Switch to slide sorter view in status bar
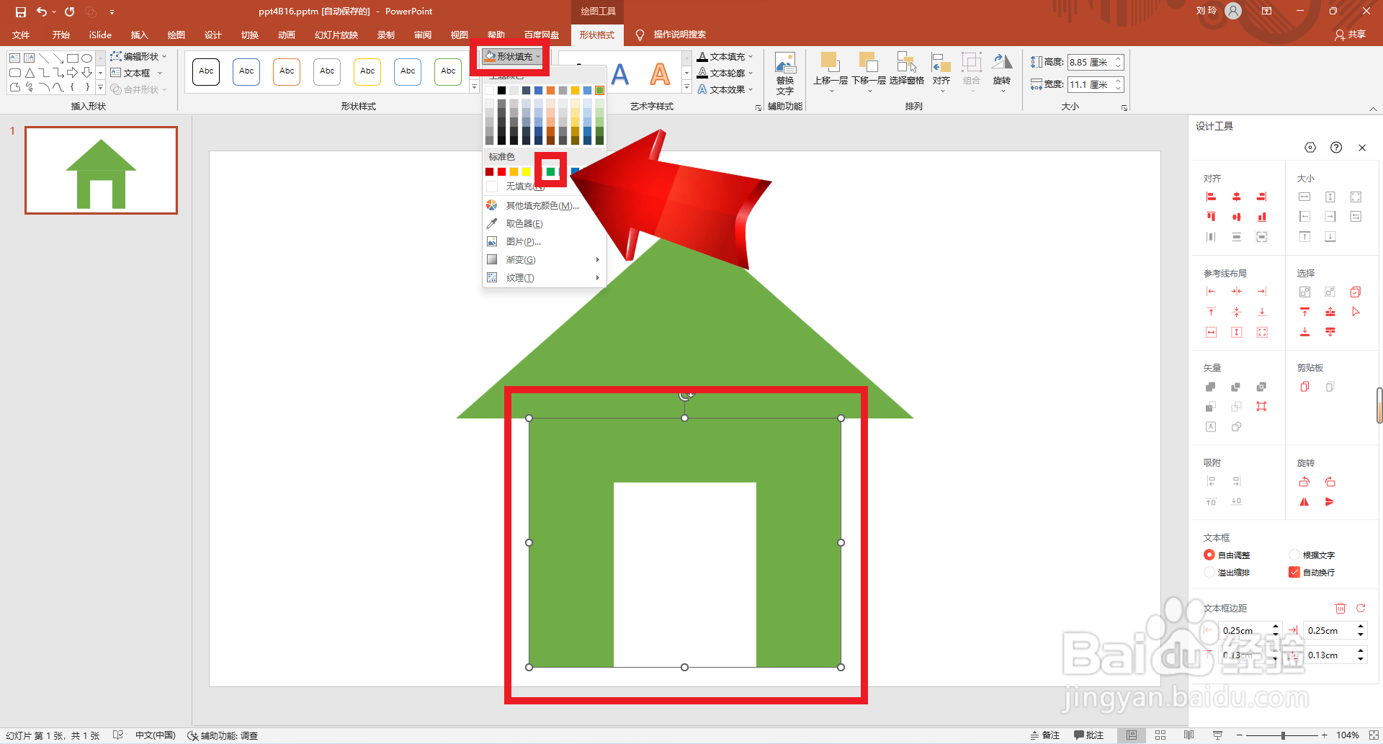 tap(1160, 735)
